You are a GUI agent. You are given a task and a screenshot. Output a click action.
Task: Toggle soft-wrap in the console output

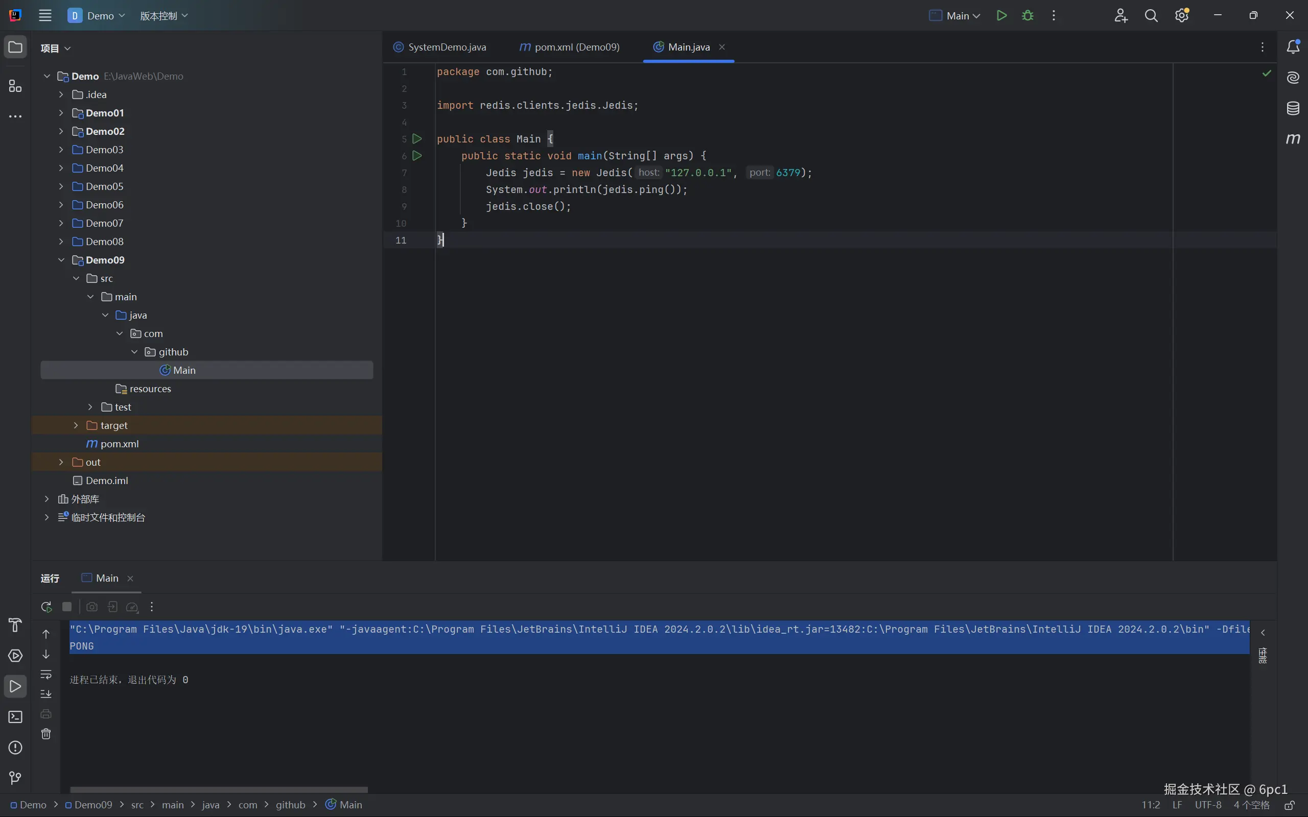tap(46, 675)
